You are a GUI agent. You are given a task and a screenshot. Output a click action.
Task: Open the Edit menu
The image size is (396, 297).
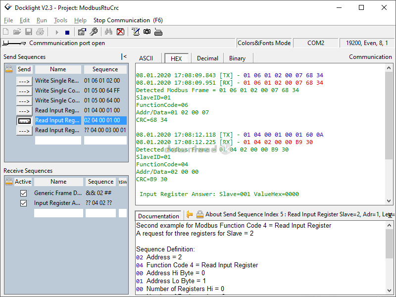pos(24,20)
